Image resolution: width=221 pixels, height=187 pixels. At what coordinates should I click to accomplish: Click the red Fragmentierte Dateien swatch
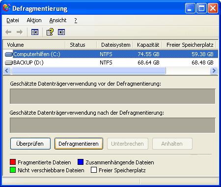point(13,162)
